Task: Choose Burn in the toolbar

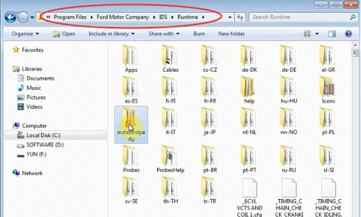Action: (199, 34)
